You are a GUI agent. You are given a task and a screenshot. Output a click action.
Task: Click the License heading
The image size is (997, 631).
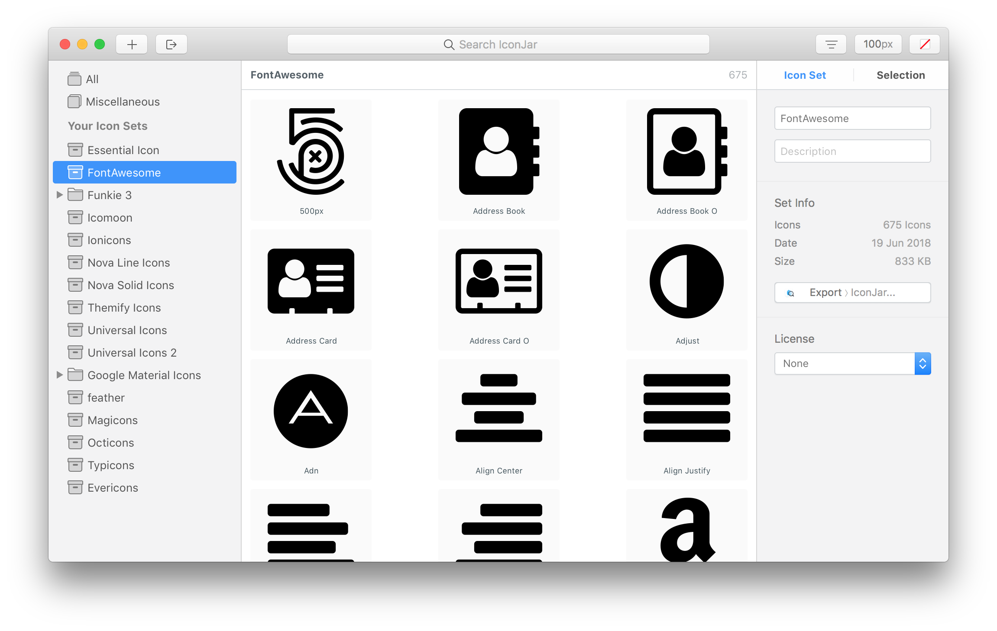[794, 339]
